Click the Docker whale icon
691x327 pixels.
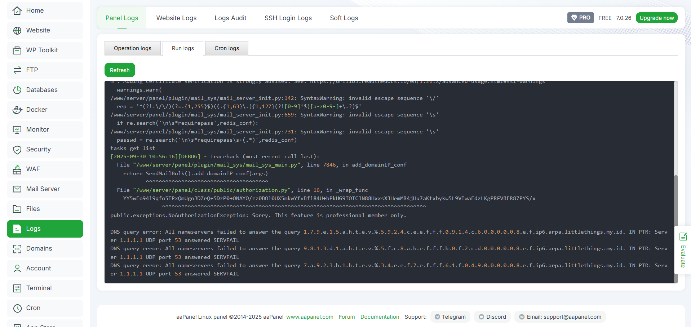pyautogui.click(x=17, y=110)
